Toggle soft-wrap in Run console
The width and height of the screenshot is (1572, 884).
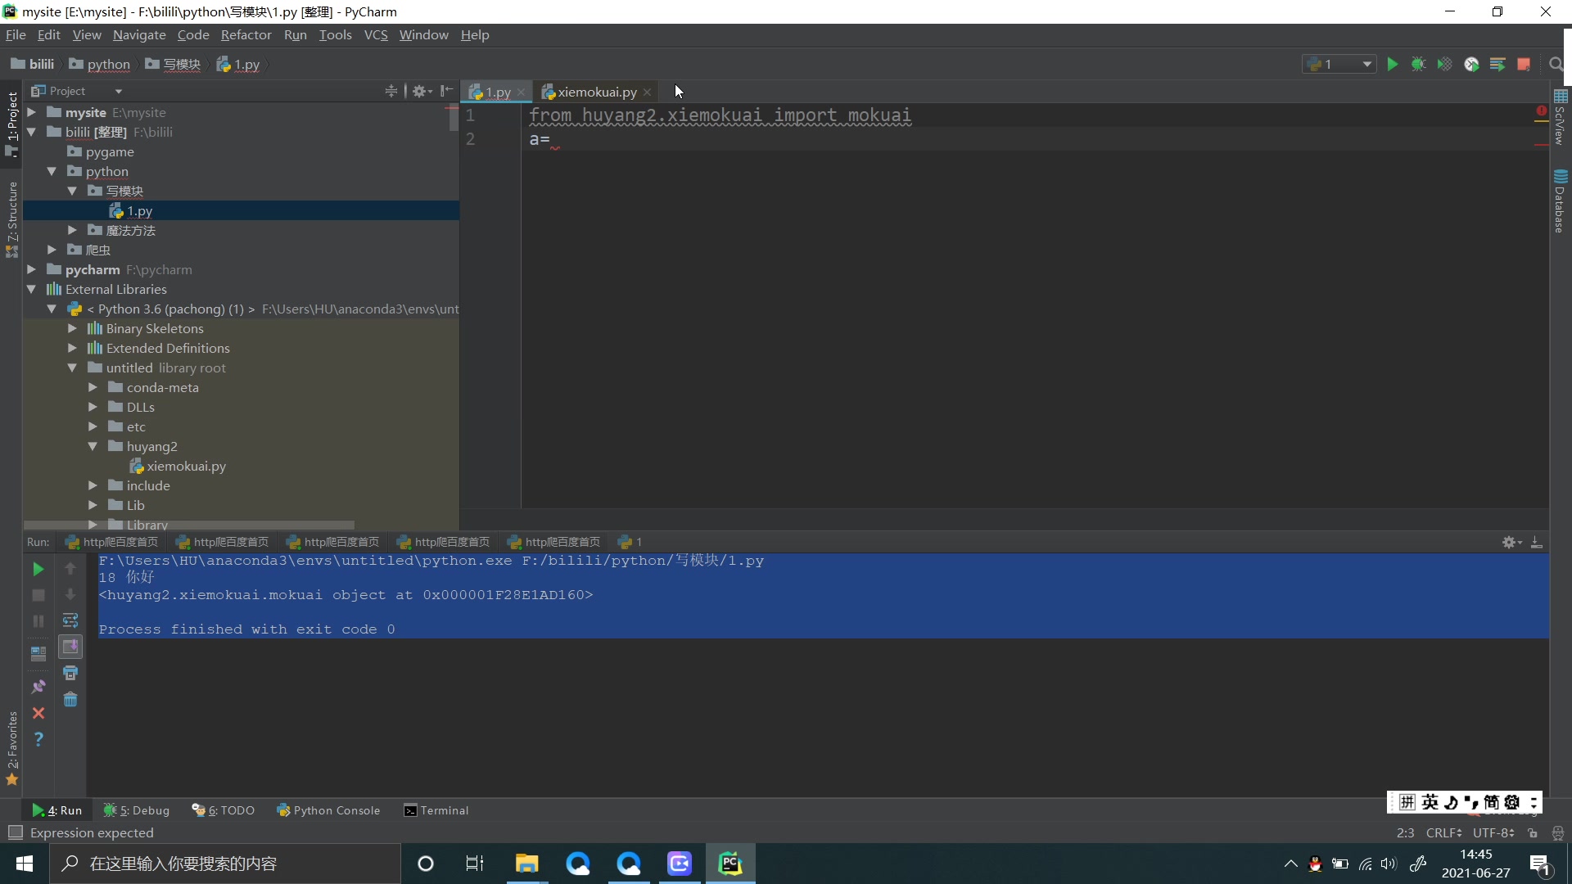70,620
